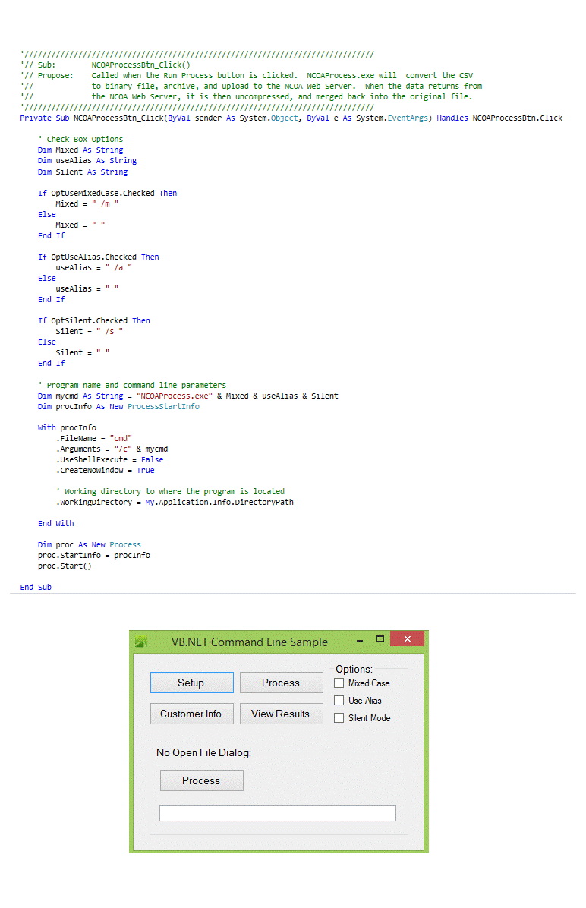Minimize the VB.NET Command Line Sample window
The height and width of the screenshot is (908, 586).
(x=360, y=640)
